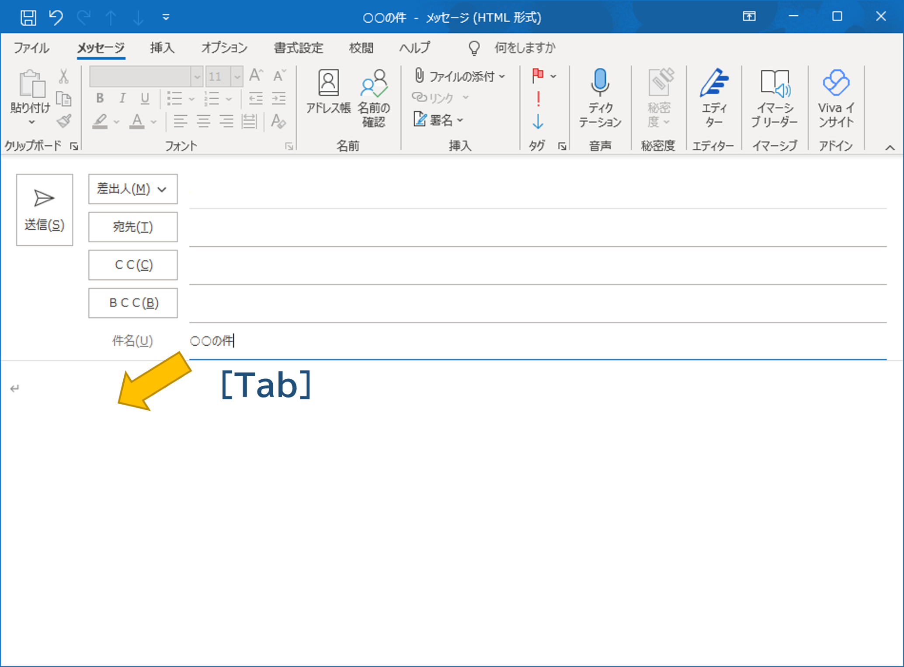This screenshot has height=667, width=904.
Task: Open the ファイル menu tab
Action: [x=31, y=48]
